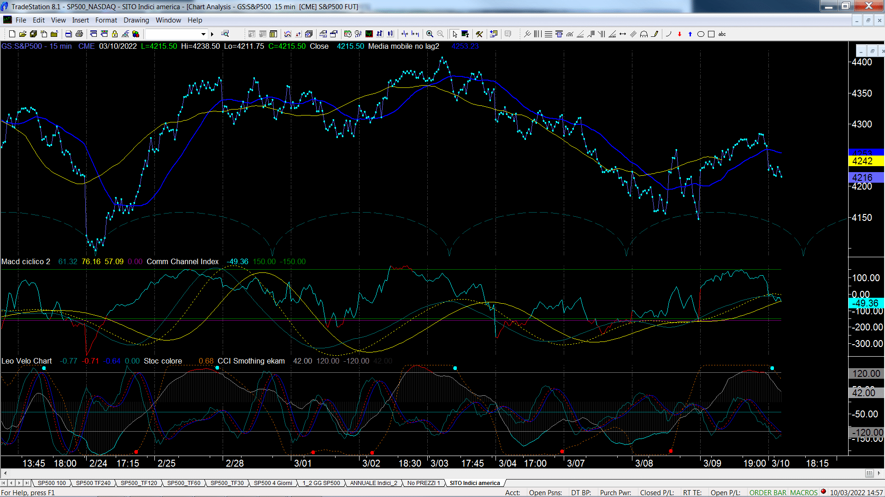
Task: Open the Format menu
Action: tap(106, 20)
